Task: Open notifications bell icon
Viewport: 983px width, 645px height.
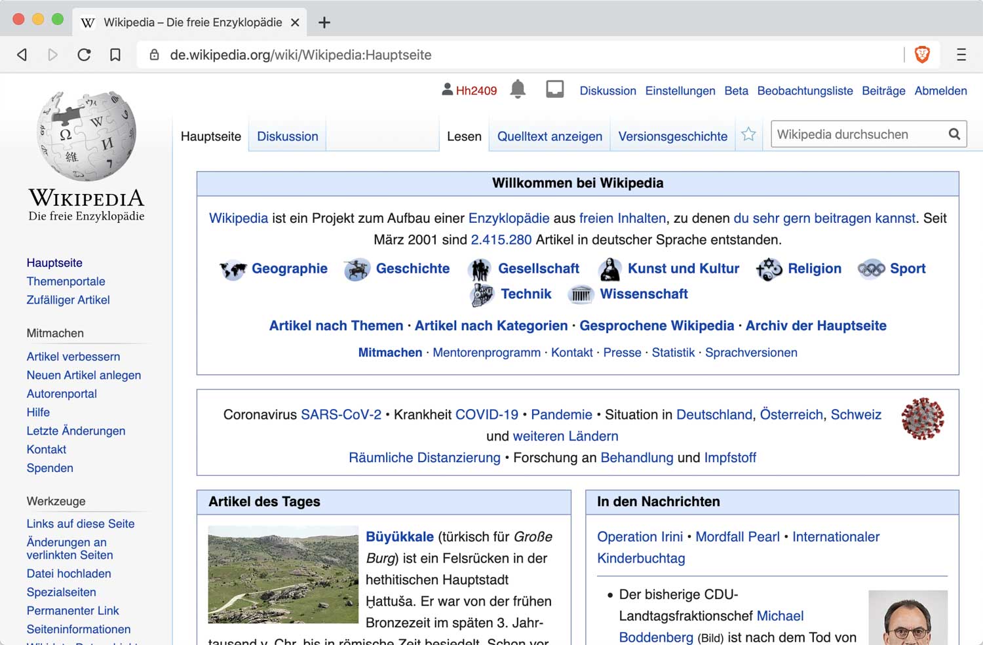Action: [x=518, y=89]
